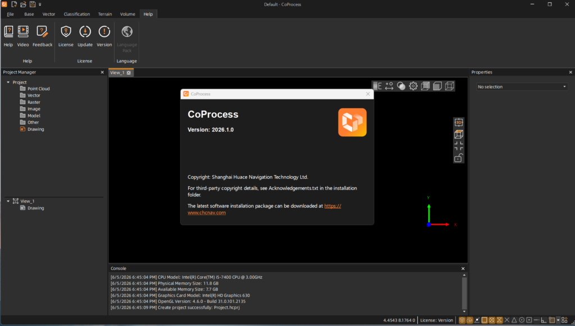Collapse the View_1 tree node
The width and height of the screenshot is (575, 326).
8,201
